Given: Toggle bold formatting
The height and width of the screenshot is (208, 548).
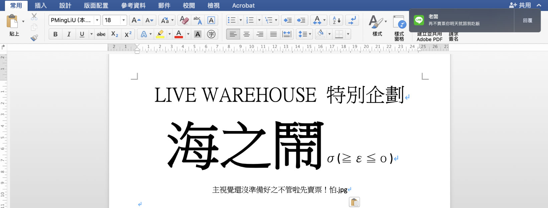Looking at the screenshot, I should [x=55, y=34].
